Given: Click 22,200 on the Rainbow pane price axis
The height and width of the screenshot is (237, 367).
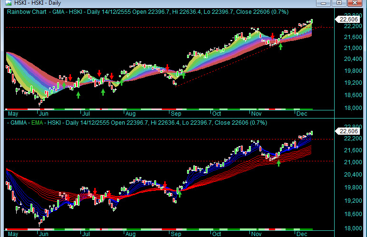Looking at the screenshot, I should pyautogui.click(x=353, y=26).
